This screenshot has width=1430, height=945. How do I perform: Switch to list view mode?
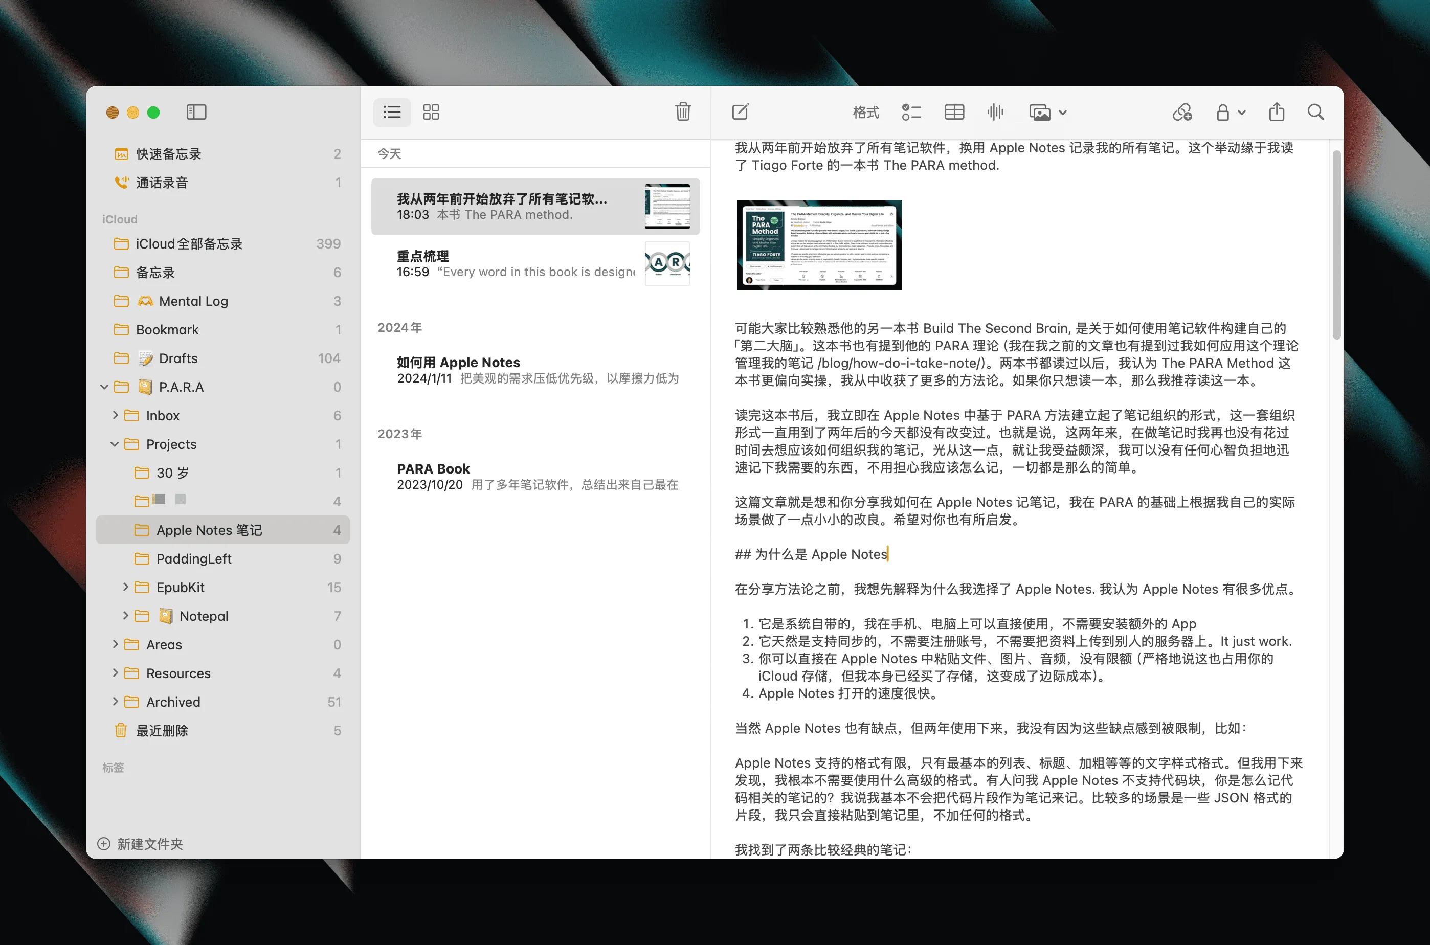392,112
